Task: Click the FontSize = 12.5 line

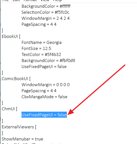Action: (36, 49)
